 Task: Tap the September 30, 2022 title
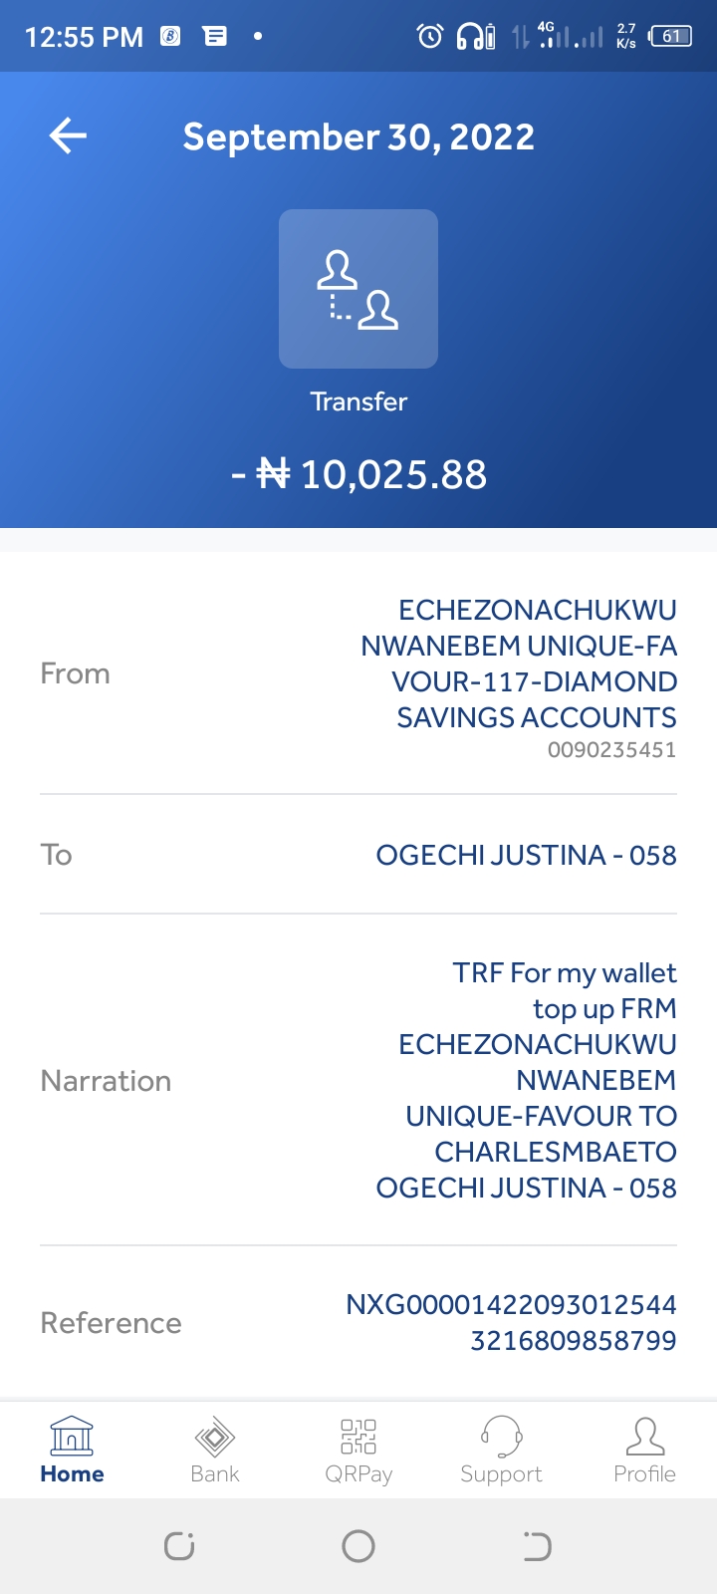pos(358,136)
